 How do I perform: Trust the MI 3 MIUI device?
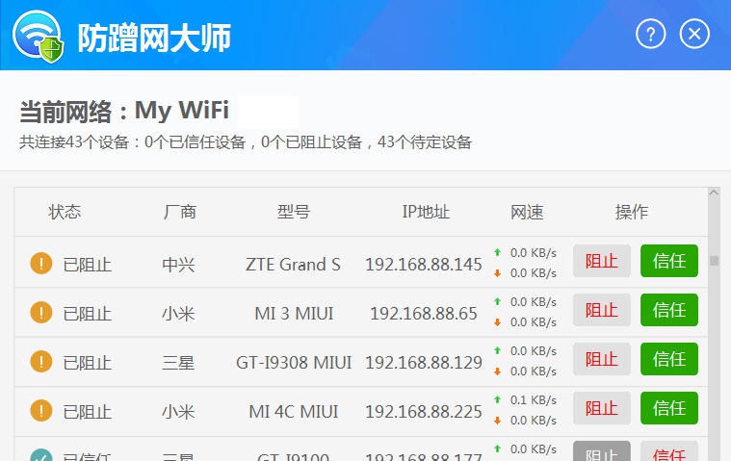pos(669,310)
